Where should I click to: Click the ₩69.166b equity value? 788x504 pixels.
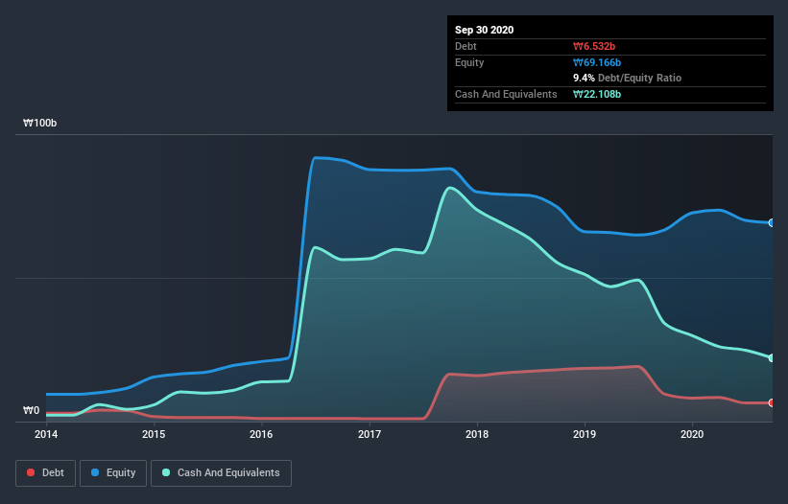tap(597, 62)
